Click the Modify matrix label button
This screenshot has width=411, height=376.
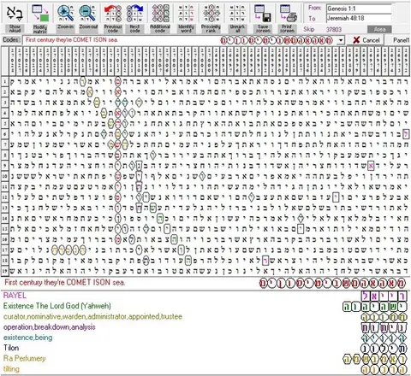40,28
